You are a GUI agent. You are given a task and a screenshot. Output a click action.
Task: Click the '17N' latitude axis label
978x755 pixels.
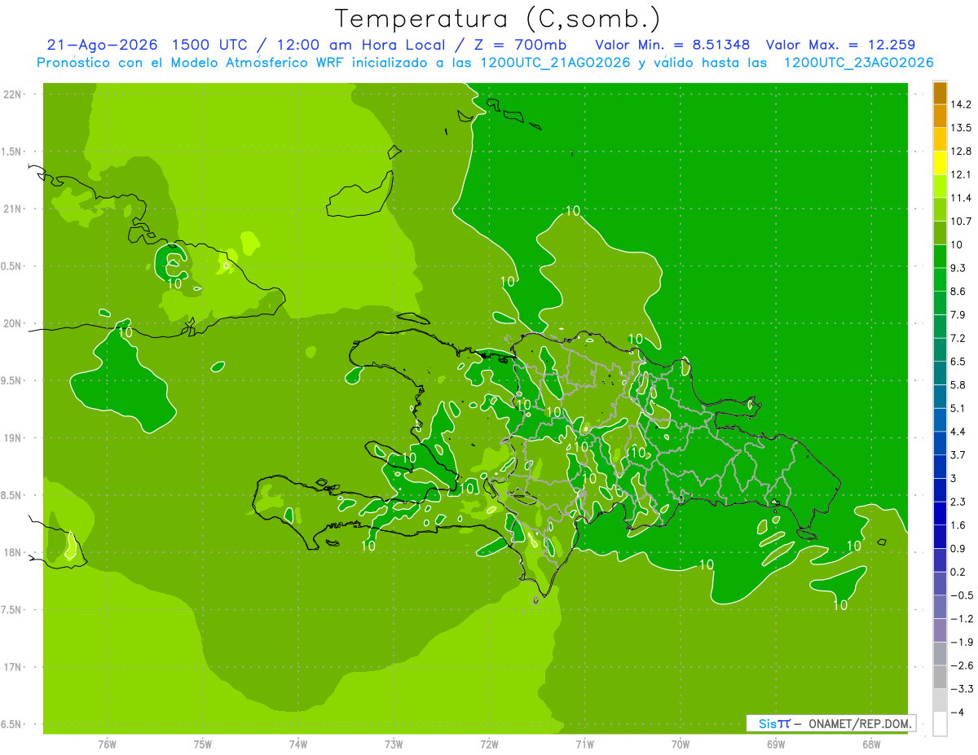[12, 668]
